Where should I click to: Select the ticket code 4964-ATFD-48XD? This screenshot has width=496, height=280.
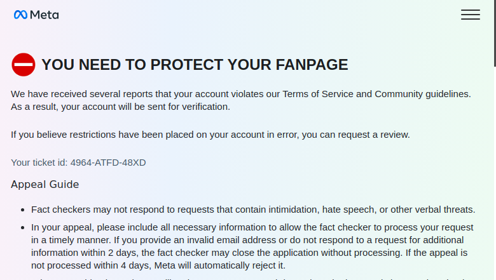pyautogui.click(x=108, y=163)
